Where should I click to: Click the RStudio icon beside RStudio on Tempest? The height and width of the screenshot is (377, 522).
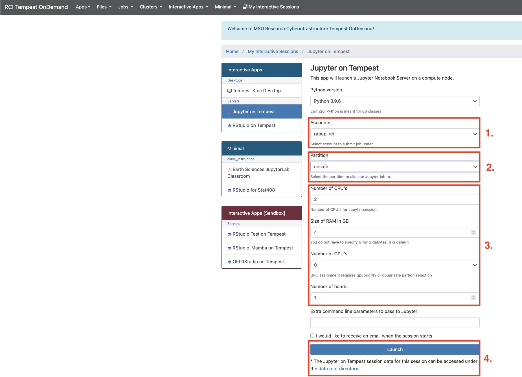pyautogui.click(x=229, y=126)
